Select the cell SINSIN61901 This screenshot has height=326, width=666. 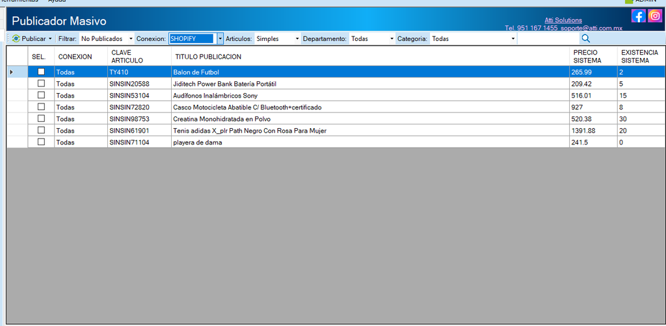click(139, 131)
